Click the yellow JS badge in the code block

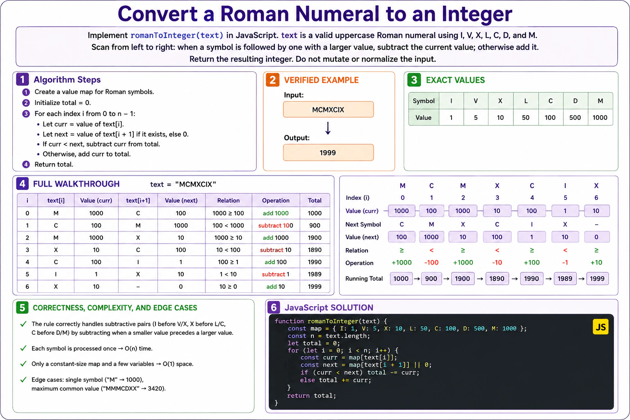(x=600, y=327)
